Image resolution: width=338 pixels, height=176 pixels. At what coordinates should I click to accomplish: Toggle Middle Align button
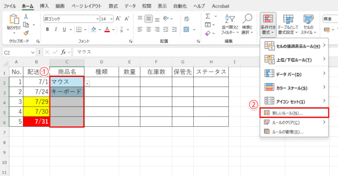pos(148,19)
